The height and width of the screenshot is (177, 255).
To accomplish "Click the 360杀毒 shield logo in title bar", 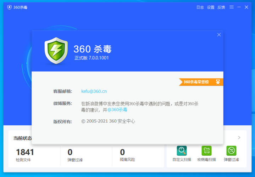I will pyautogui.click(x=10, y=7).
